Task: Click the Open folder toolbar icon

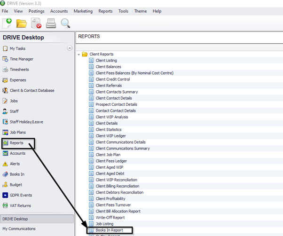Action: (x=21, y=24)
